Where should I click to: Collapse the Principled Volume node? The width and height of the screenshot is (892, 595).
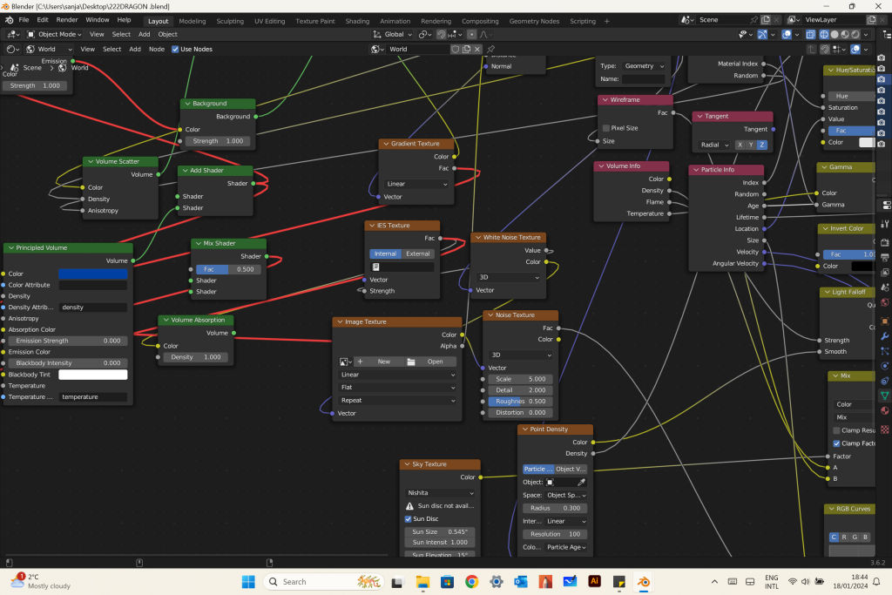click(x=10, y=248)
